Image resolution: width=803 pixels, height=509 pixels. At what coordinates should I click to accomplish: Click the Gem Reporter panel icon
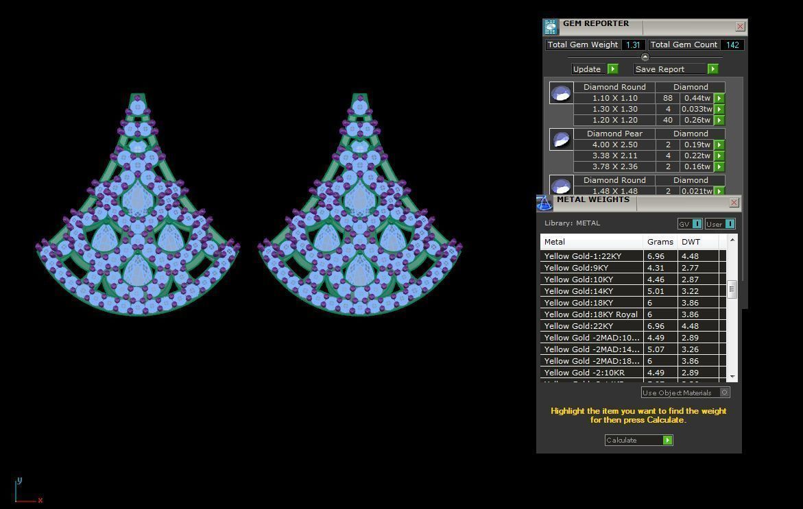click(x=551, y=27)
